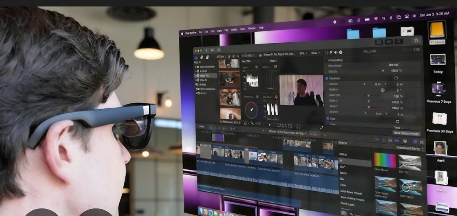Image resolution: width=457 pixels, height=216 pixels.
Task: Select the All category under VIDEO effects
Action: 355,162
